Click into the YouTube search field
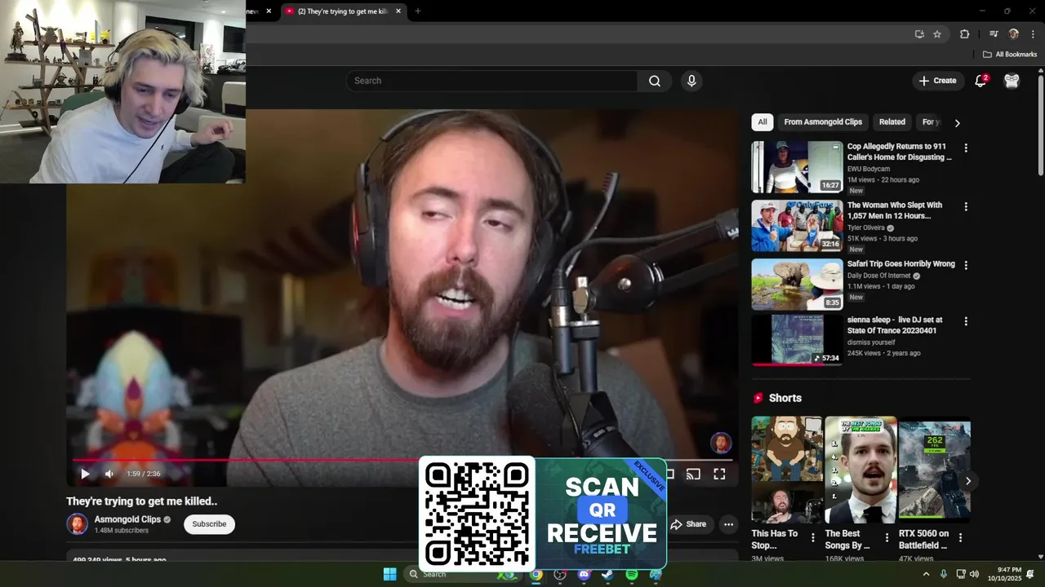 492,81
